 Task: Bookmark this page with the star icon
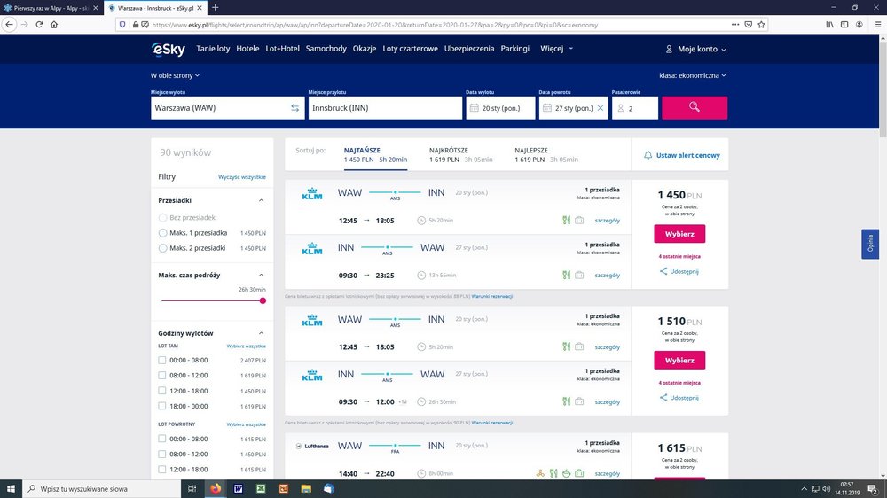(x=761, y=24)
